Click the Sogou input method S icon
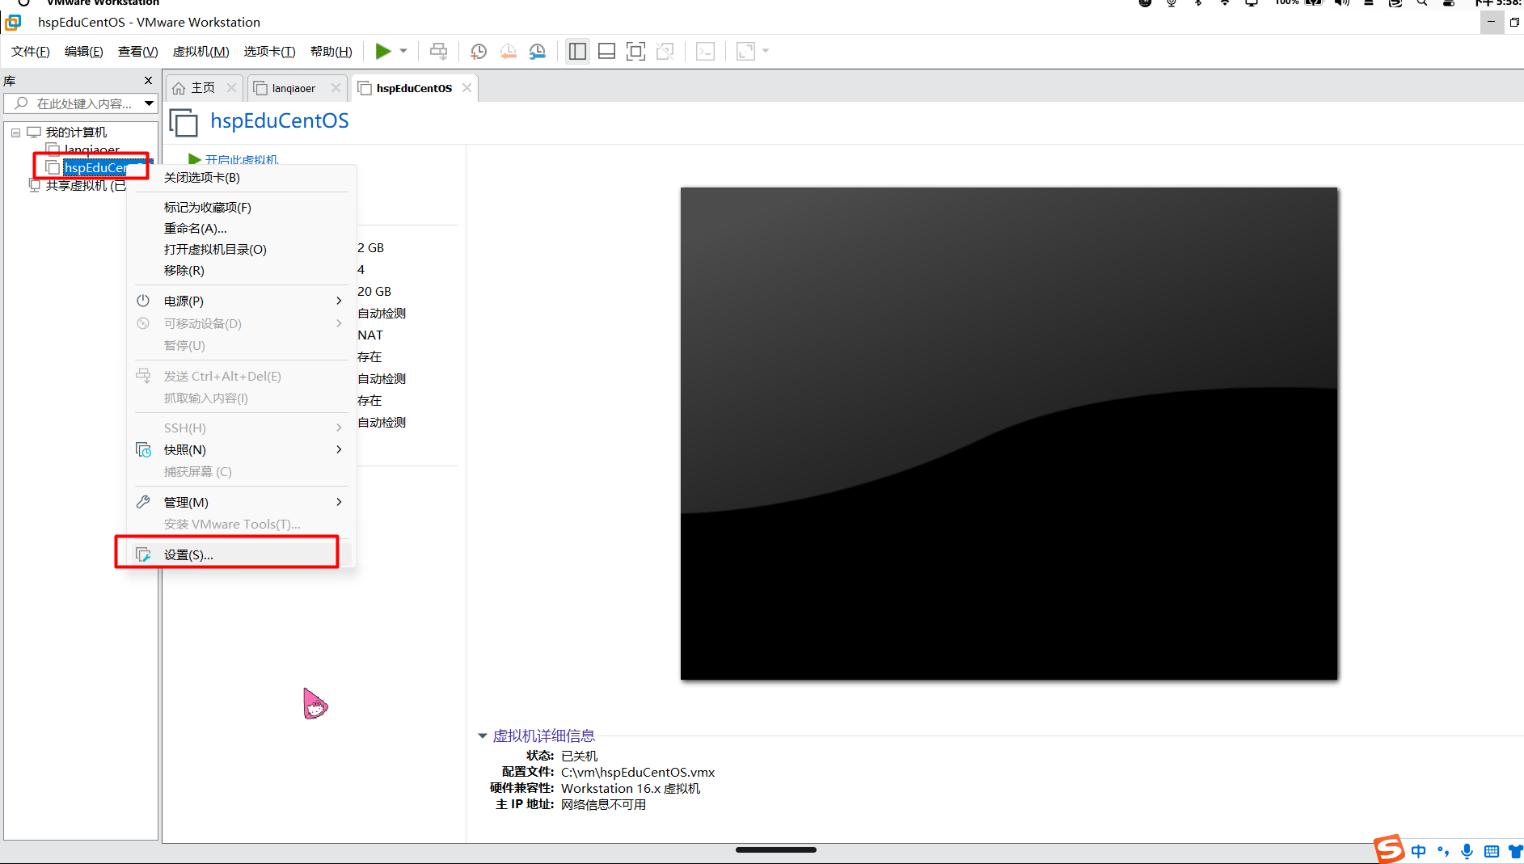 coord(1389,849)
